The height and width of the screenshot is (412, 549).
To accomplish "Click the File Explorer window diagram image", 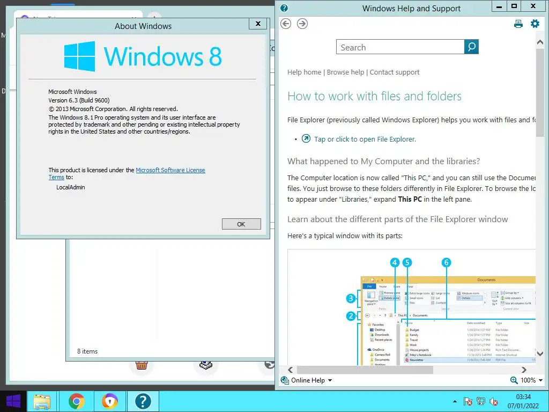I will coord(411,307).
